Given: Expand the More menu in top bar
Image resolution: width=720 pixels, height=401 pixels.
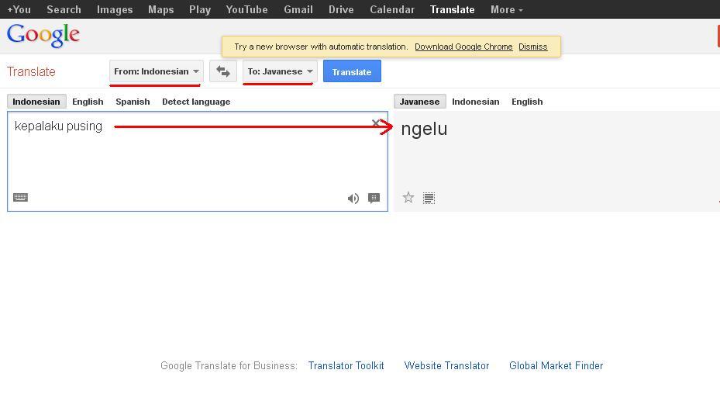Looking at the screenshot, I should pyautogui.click(x=506, y=9).
